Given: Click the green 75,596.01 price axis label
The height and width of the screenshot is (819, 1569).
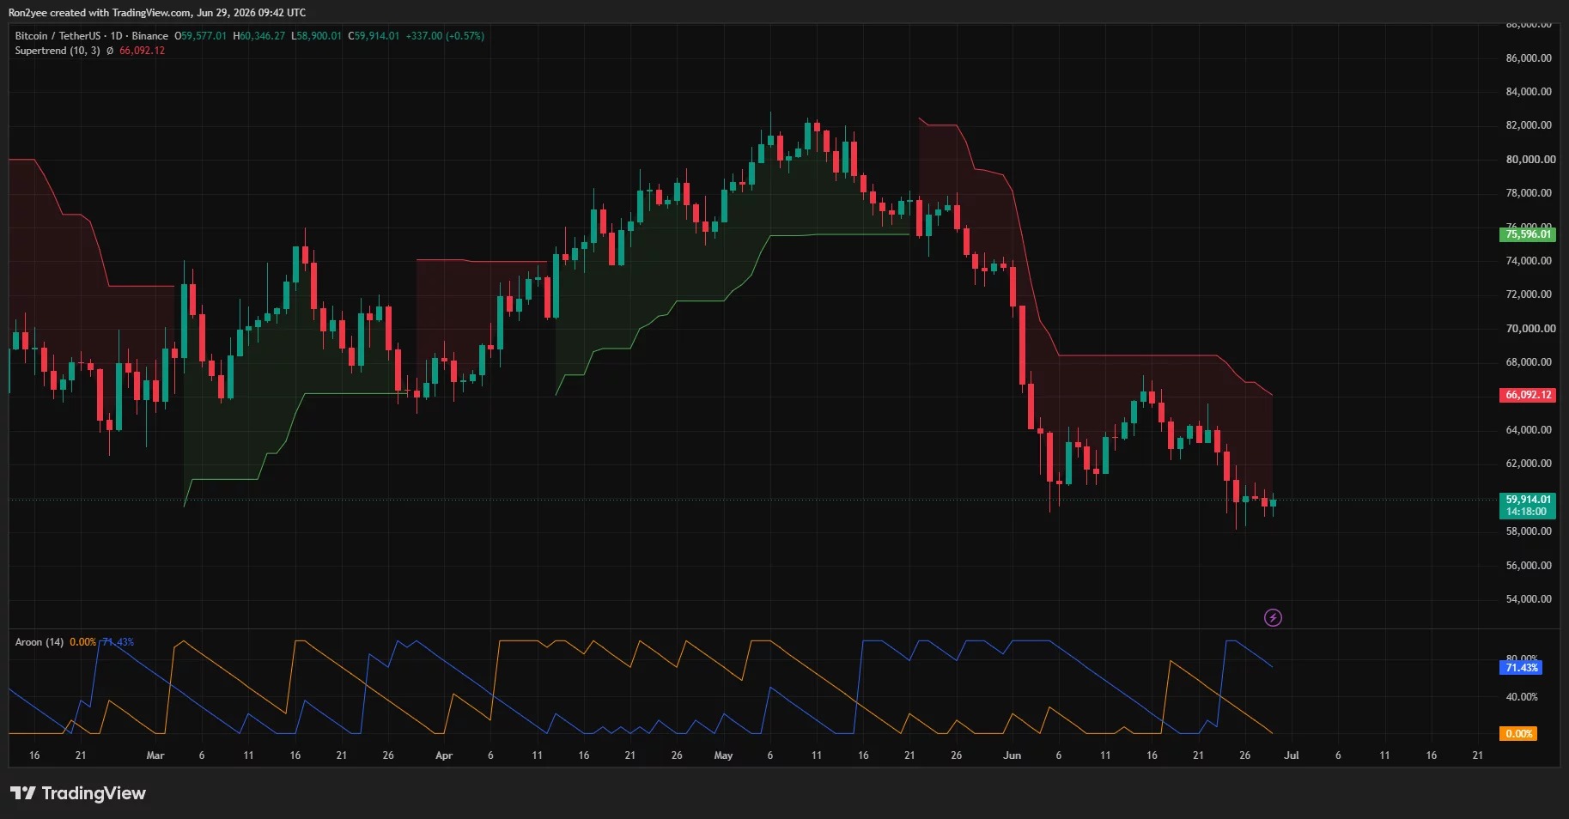Looking at the screenshot, I should click(1529, 234).
